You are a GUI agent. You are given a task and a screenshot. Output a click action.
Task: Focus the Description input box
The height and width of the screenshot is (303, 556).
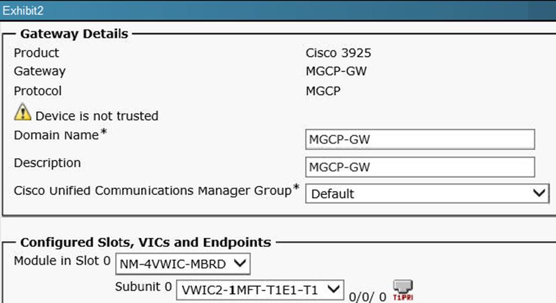[x=420, y=167]
